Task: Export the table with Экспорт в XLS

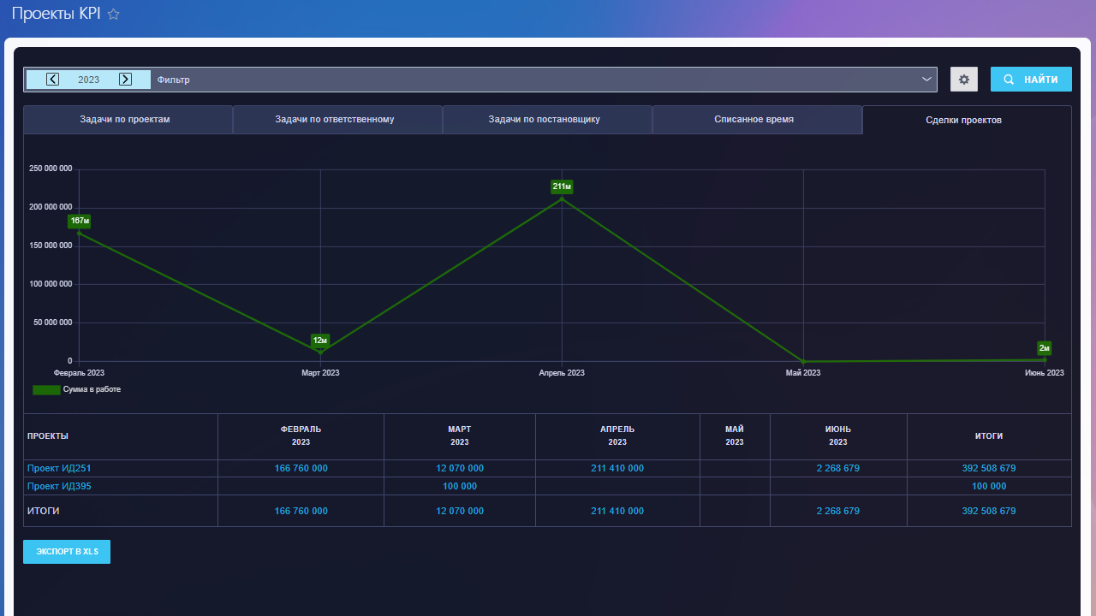Action: pyautogui.click(x=67, y=552)
